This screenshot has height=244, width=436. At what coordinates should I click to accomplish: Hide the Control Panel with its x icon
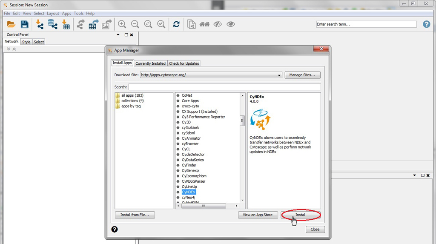(132, 35)
